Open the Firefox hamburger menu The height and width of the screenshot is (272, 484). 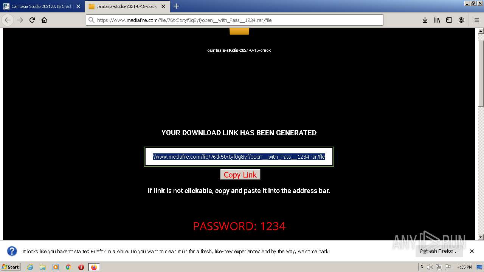(x=476, y=20)
